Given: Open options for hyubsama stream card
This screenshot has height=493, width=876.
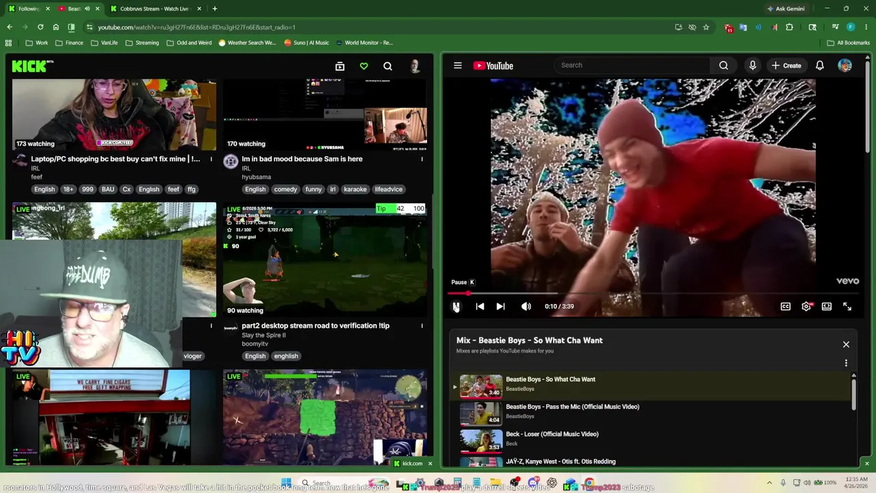Looking at the screenshot, I should (422, 159).
